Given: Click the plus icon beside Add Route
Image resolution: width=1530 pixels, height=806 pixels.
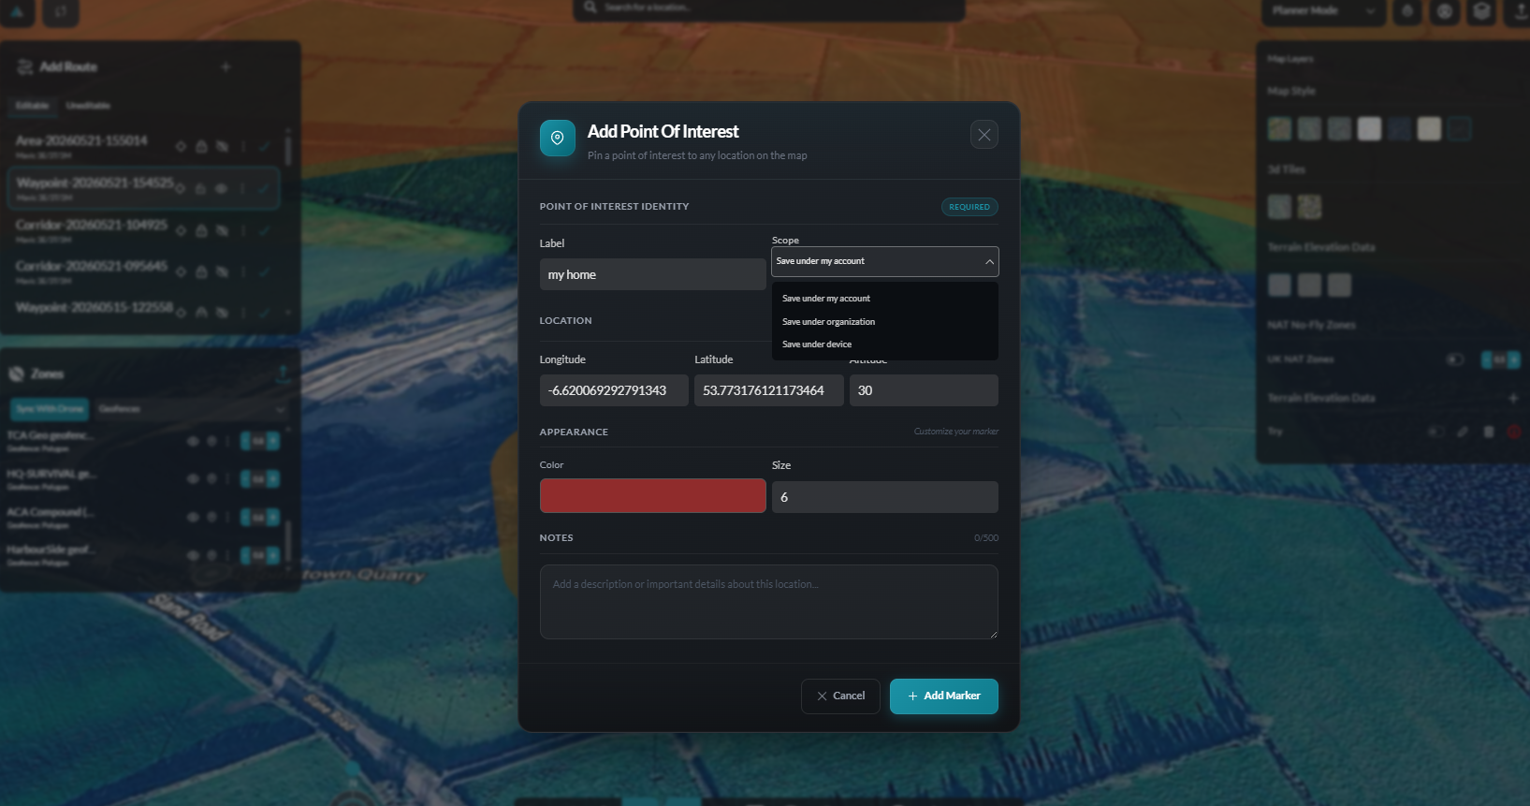Looking at the screenshot, I should tap(226, 66).
